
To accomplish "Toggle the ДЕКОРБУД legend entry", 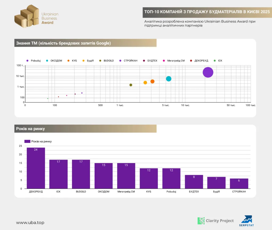I will (199, 61).
